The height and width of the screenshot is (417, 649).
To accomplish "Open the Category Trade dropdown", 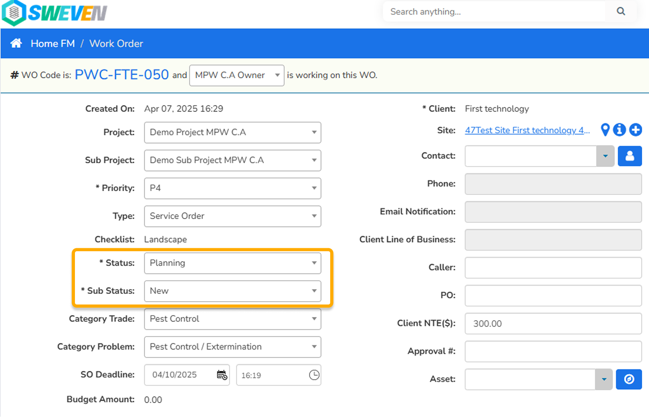I will pyautogui.click(x=232, y=319).
